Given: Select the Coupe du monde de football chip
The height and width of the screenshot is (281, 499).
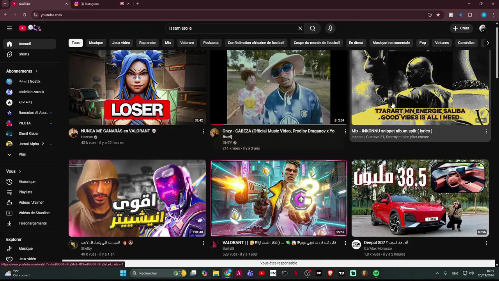Looking at the screenshot, I should click(x=317, y=43).
